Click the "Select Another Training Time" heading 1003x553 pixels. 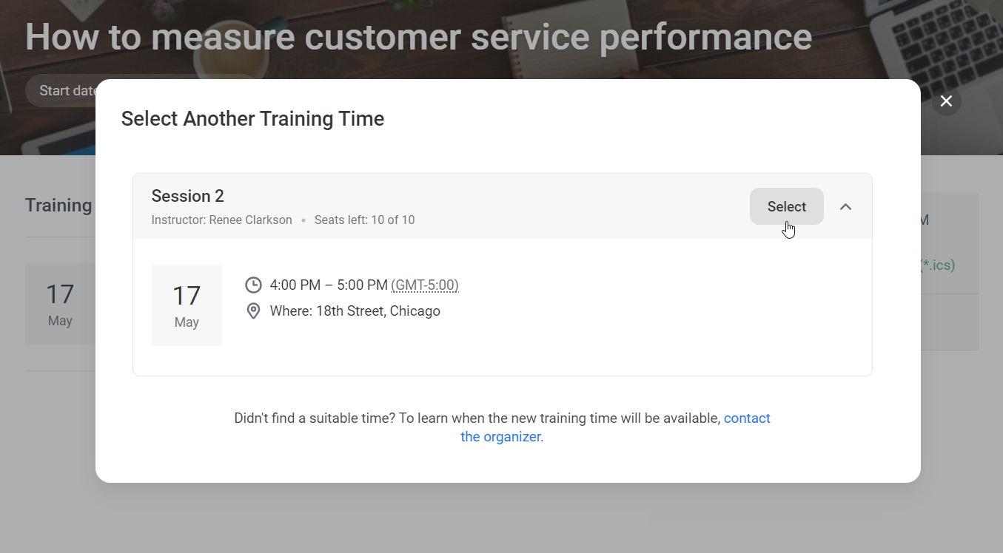click(252, 119)
